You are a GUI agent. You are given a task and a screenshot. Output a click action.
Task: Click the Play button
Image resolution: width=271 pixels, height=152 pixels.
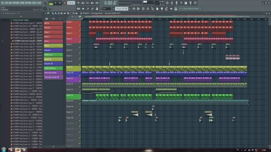tap(55, 3)
